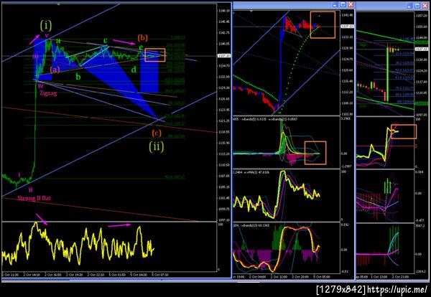Viewport: 431px width, 297px height.
Task: Select the orange '(c)' wave label
Action: (x=156, y=133)
